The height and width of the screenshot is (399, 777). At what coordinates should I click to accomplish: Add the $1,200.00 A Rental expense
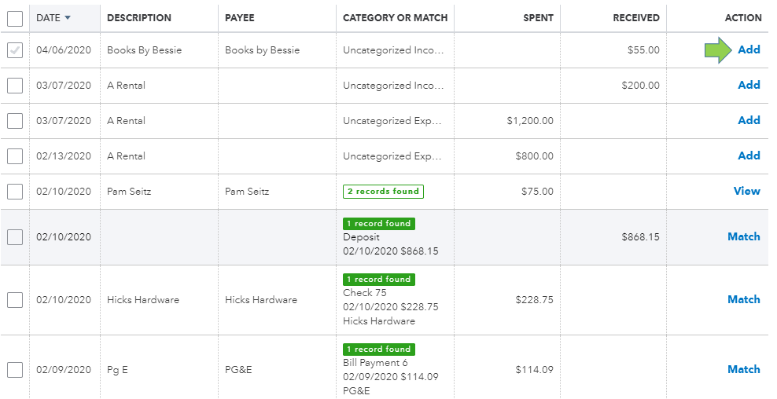click(x=749, y=120)
